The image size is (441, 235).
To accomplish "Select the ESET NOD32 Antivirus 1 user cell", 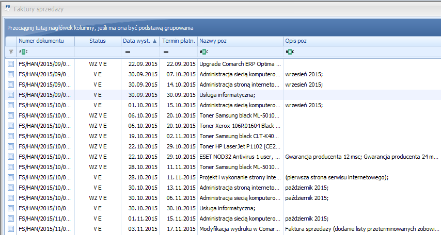I will (x=240, y=157).
